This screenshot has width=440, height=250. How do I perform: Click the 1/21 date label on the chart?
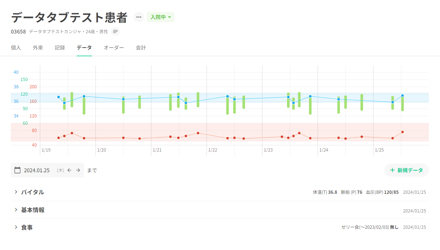157,150
